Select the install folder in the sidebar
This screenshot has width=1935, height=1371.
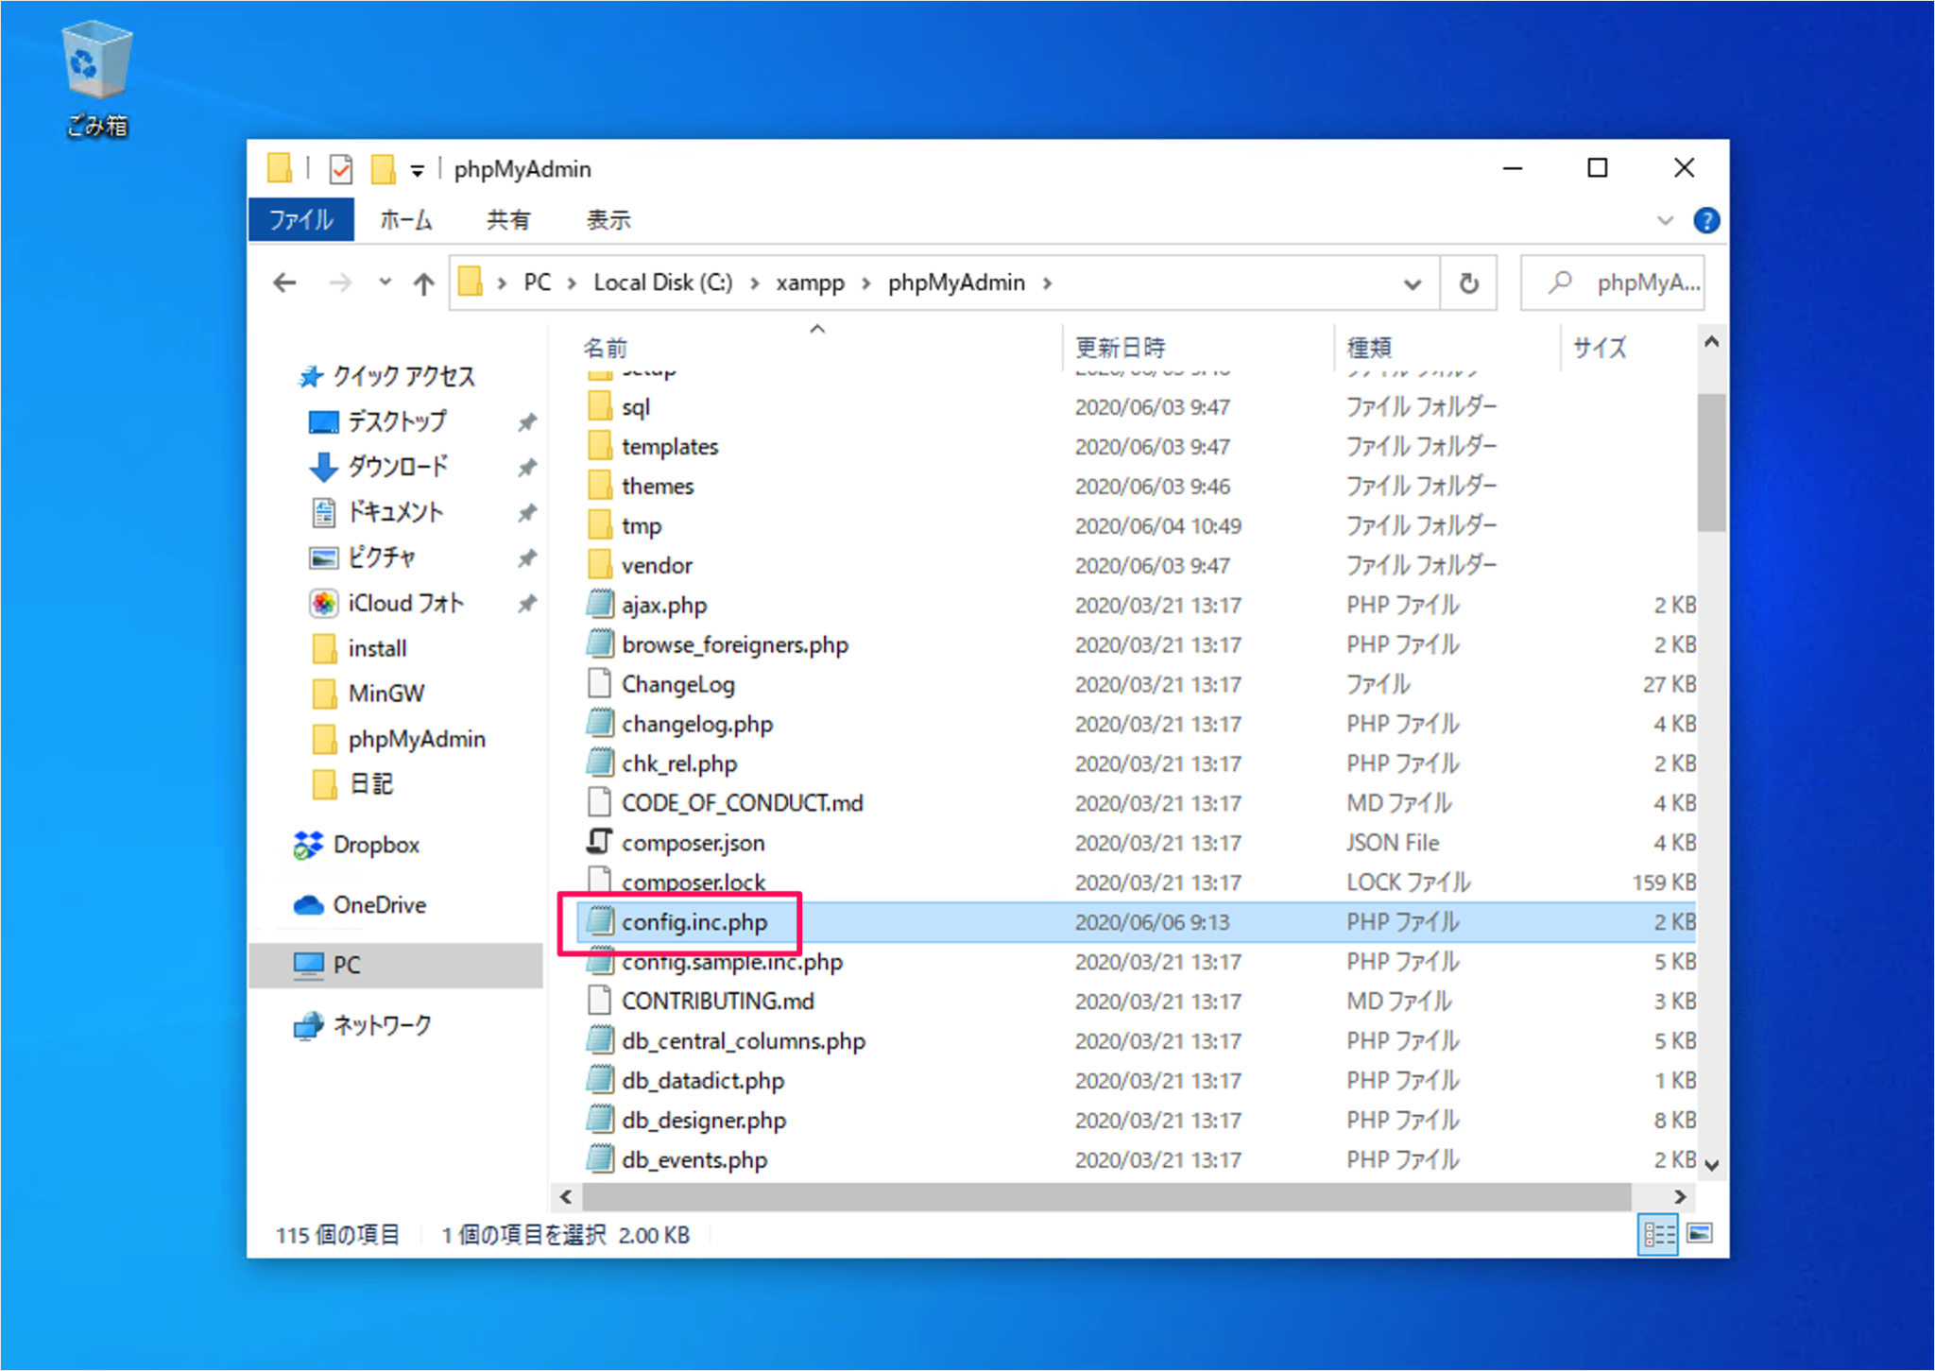pyautogui.click(x=359, y=648)
